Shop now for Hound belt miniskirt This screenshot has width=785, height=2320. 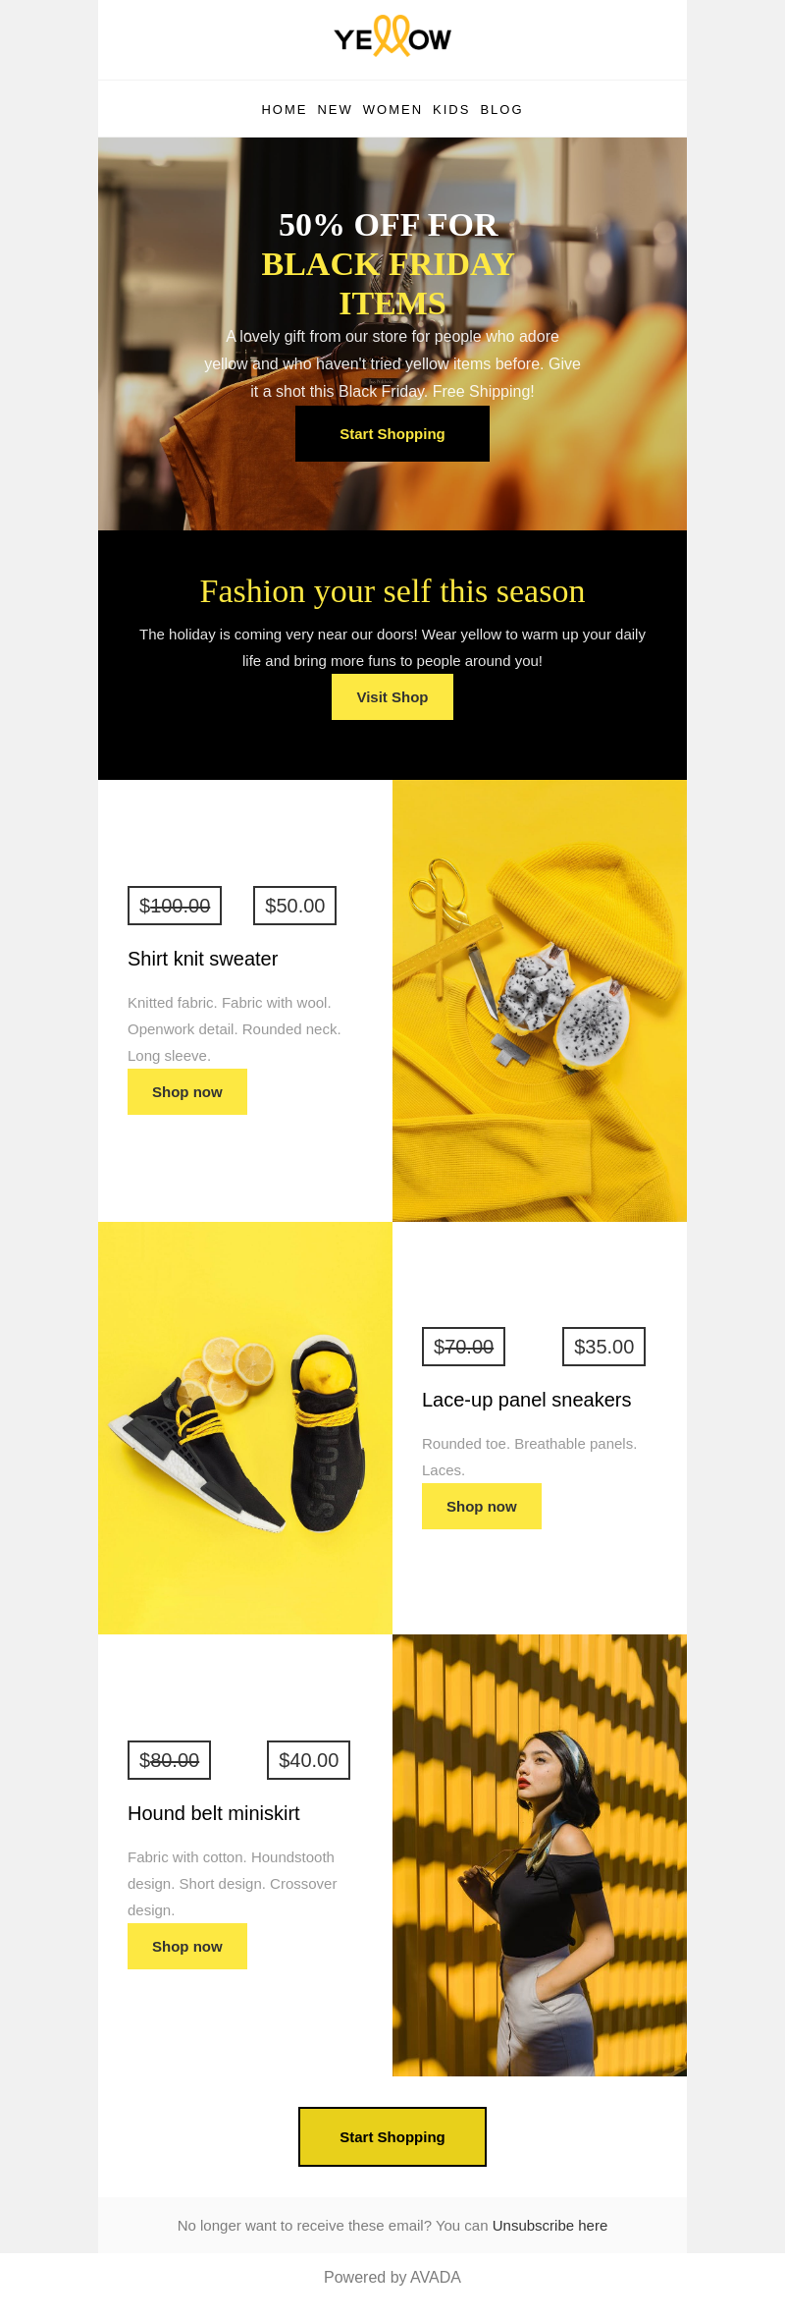187,1947
